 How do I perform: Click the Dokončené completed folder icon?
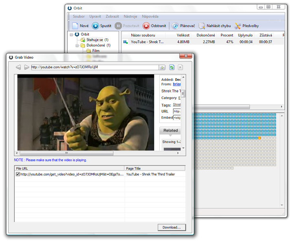pos(83,45)
